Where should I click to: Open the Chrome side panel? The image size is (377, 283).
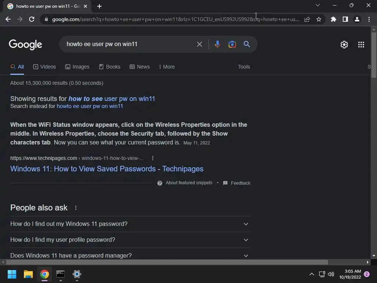point(345,19)
